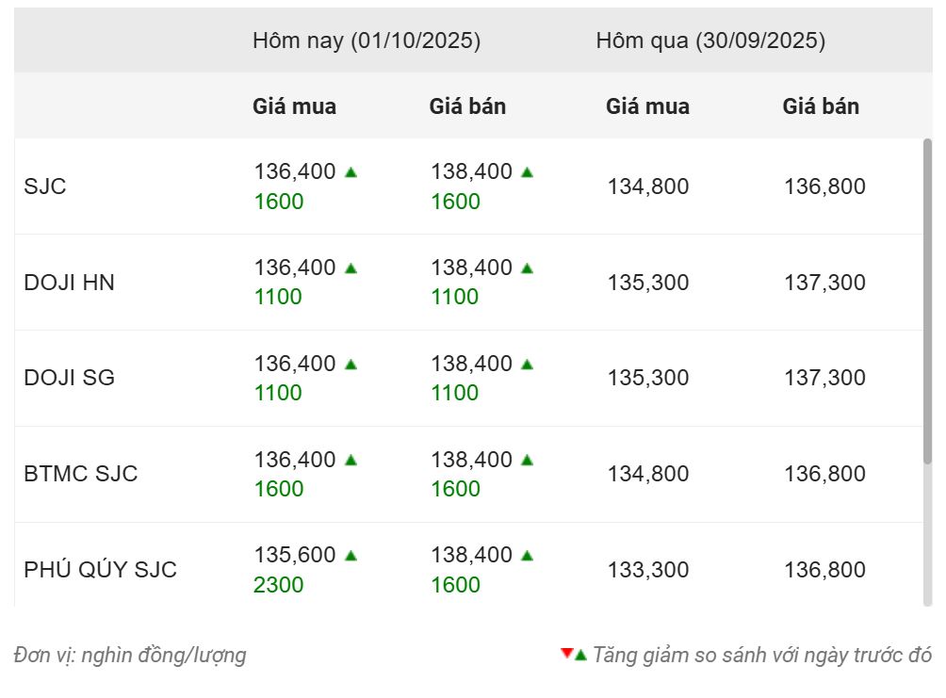This screenshot has width=946, height=698.
Task: Click the up arrow beside DOJI SG sell price
Action: [x=527, y=365]
